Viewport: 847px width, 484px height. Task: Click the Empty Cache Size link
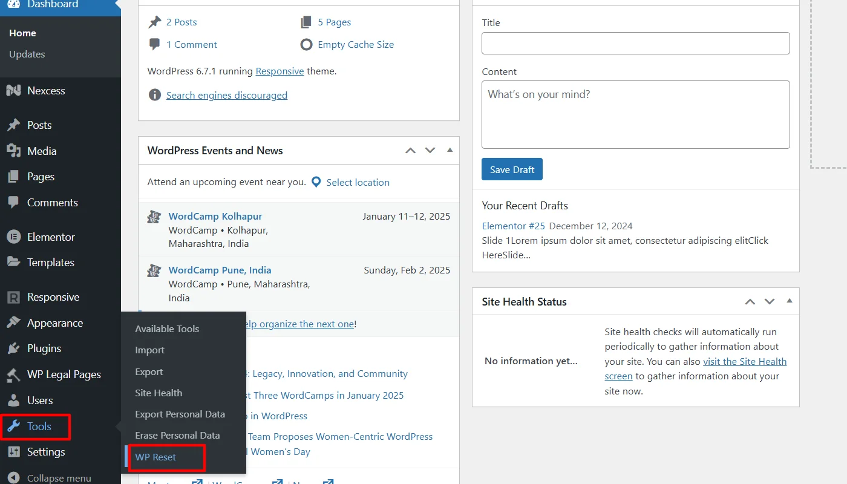pos(356,45)
